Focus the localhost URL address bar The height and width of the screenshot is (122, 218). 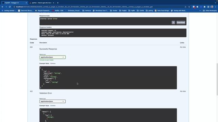[x=84, y=7]
